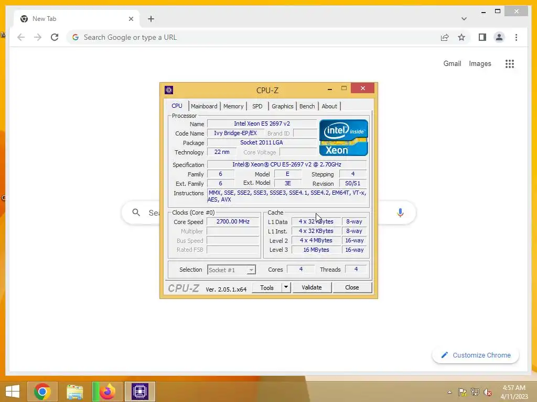The width and height of the screenshot is (537, 402).
Task: Click the Technology value 22 nm
Action: tap(222, 152)
